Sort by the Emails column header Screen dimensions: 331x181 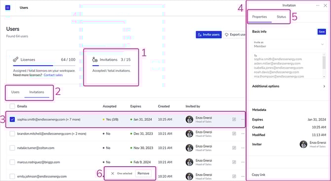pos(22,106)
